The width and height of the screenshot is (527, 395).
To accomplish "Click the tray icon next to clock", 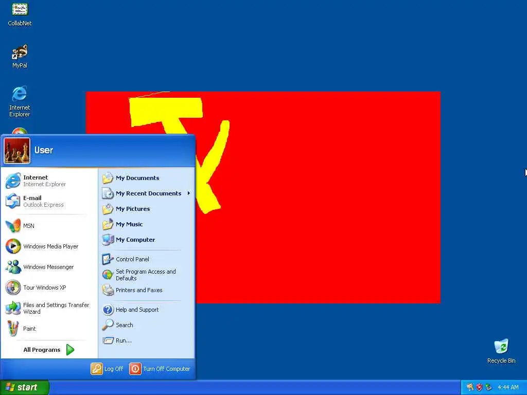I will [x=489, y=387].
